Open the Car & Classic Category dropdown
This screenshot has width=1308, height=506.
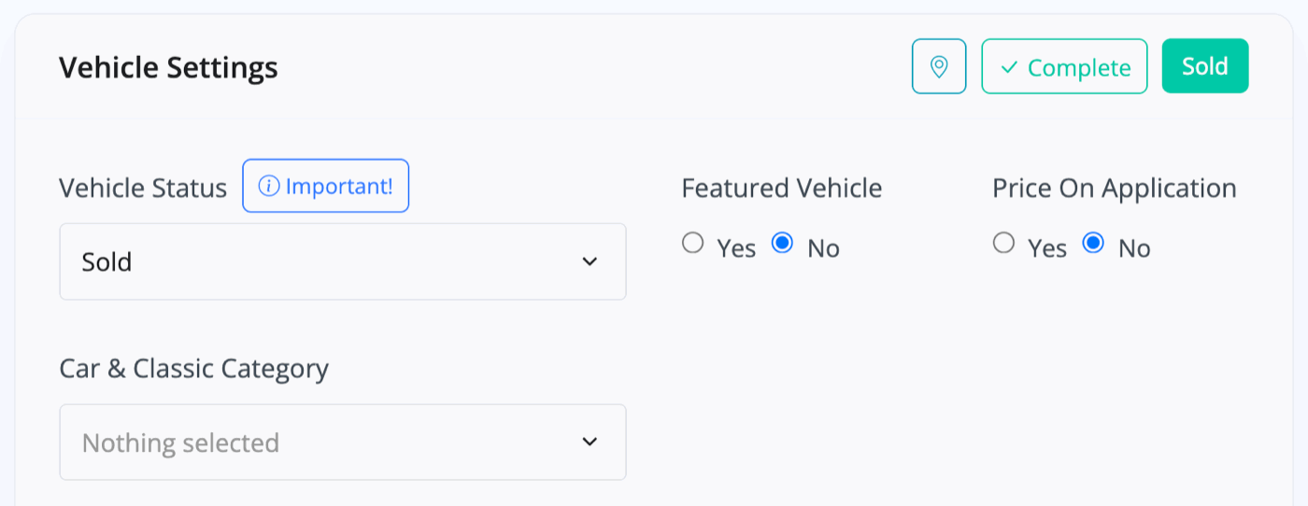pos(343,442)
